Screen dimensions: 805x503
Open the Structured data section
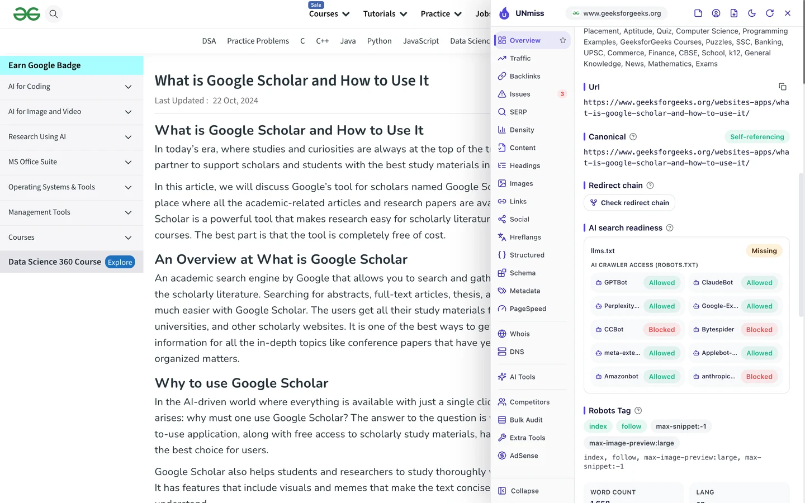[532, 255]
